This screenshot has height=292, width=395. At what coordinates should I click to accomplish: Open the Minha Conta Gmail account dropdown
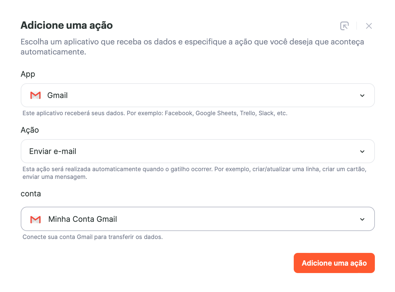click(x=198, y=219)
